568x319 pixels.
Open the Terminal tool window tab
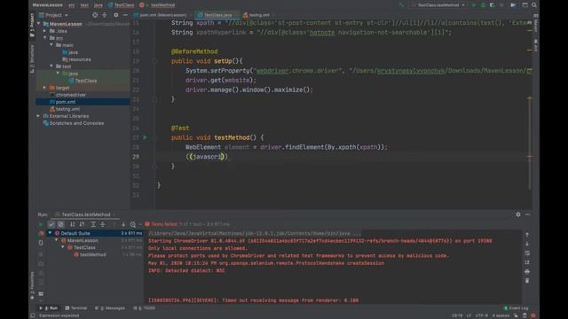[76, 308]
